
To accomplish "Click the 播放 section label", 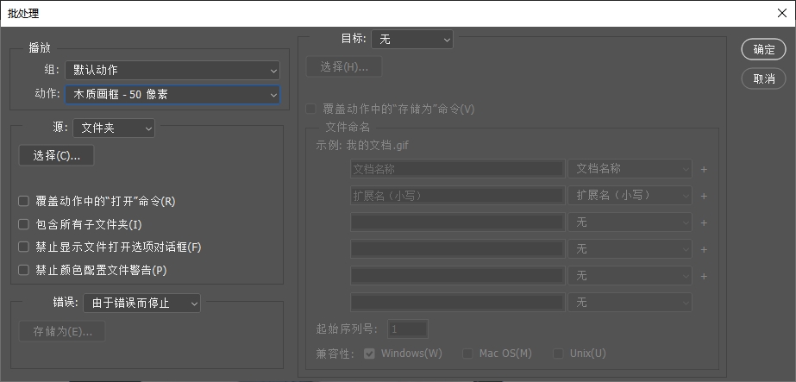I will 40,48.
